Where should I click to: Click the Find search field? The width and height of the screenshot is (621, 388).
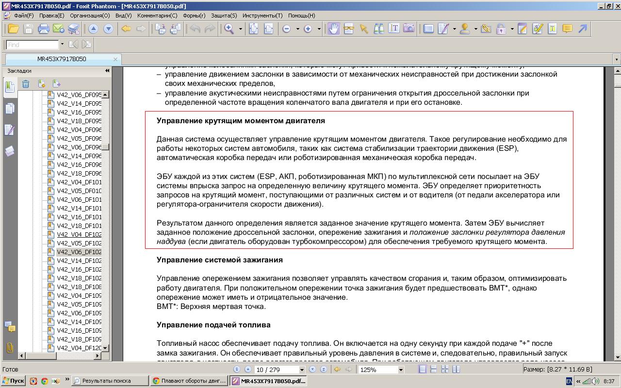tap(32, 45)
